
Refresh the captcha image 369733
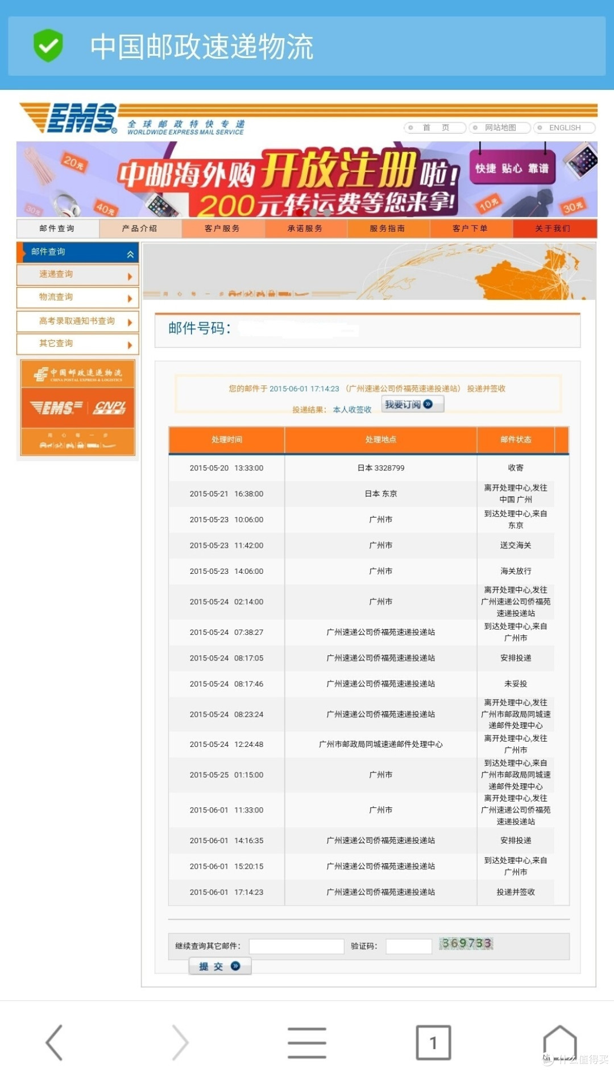point(466,943)
